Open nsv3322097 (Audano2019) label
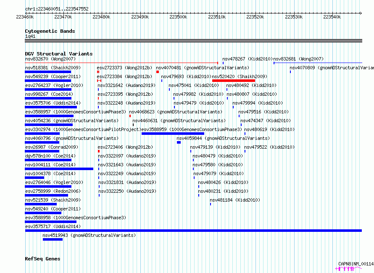 pos(127,156)
